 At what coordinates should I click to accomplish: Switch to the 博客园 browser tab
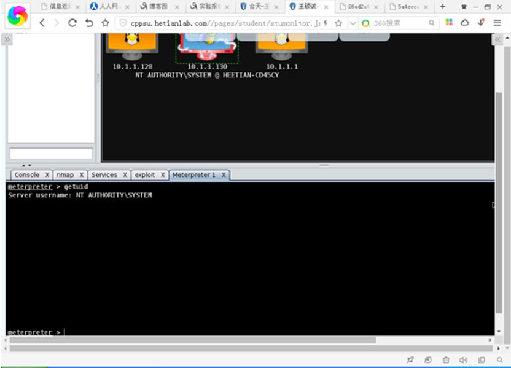[160, 7]
